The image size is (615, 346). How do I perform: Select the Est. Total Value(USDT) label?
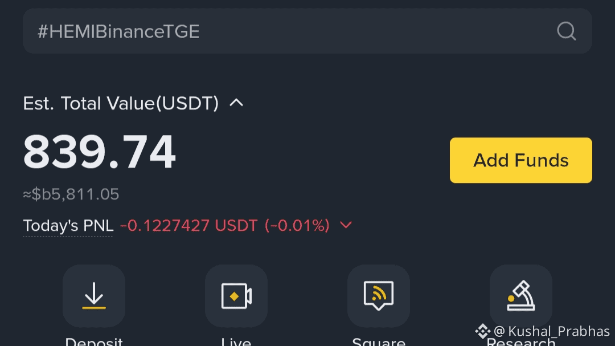pos(121,103)
